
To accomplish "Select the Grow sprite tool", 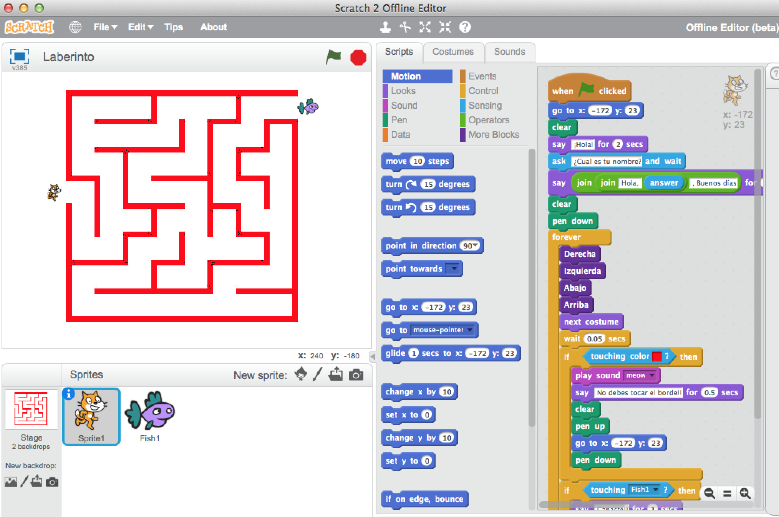I will click(425, 27).
